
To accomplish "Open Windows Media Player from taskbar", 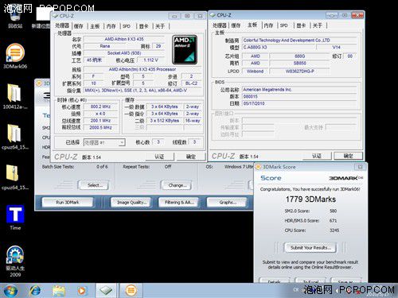I will pyautogui.click(x=82, y=291).
